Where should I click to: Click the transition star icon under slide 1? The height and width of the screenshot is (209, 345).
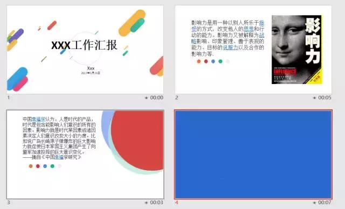(x=146, y=98)
